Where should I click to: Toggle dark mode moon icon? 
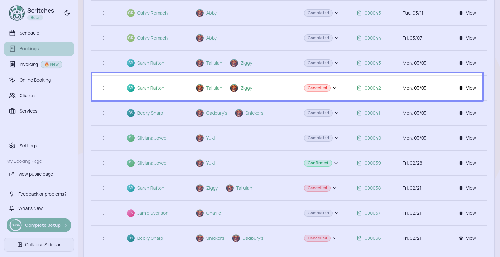[67, 13]
